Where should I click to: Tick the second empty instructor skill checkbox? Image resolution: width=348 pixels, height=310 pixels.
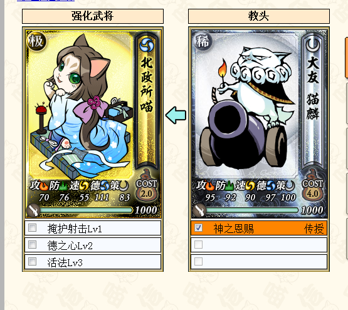click(x=198, y=244)
